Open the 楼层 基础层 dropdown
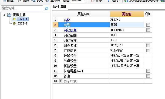 tap(86, 1)
